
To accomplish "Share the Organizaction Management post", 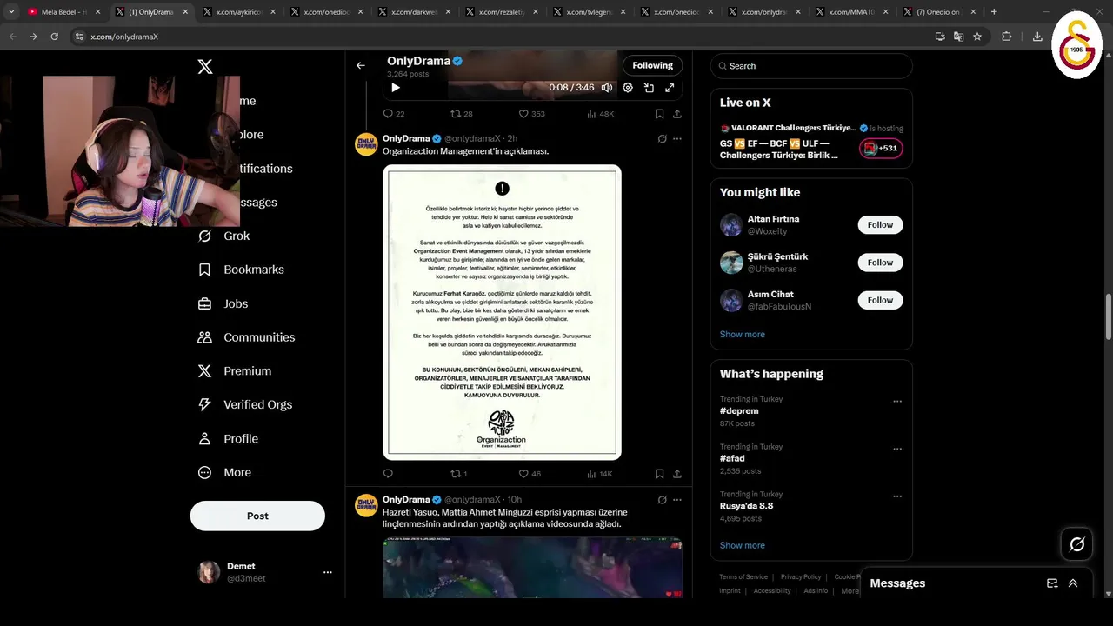I will tap(677, 474).
